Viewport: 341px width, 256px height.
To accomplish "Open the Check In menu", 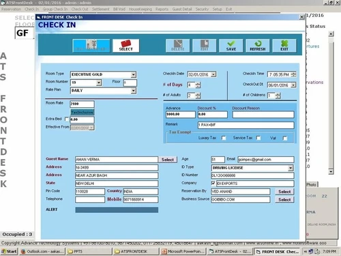I will pyautogui.click(x=32, y=9).
